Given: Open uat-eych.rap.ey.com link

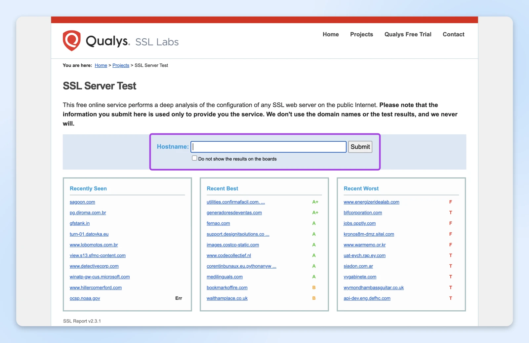Looking at the screenshot, I should (x=364, y=256).
